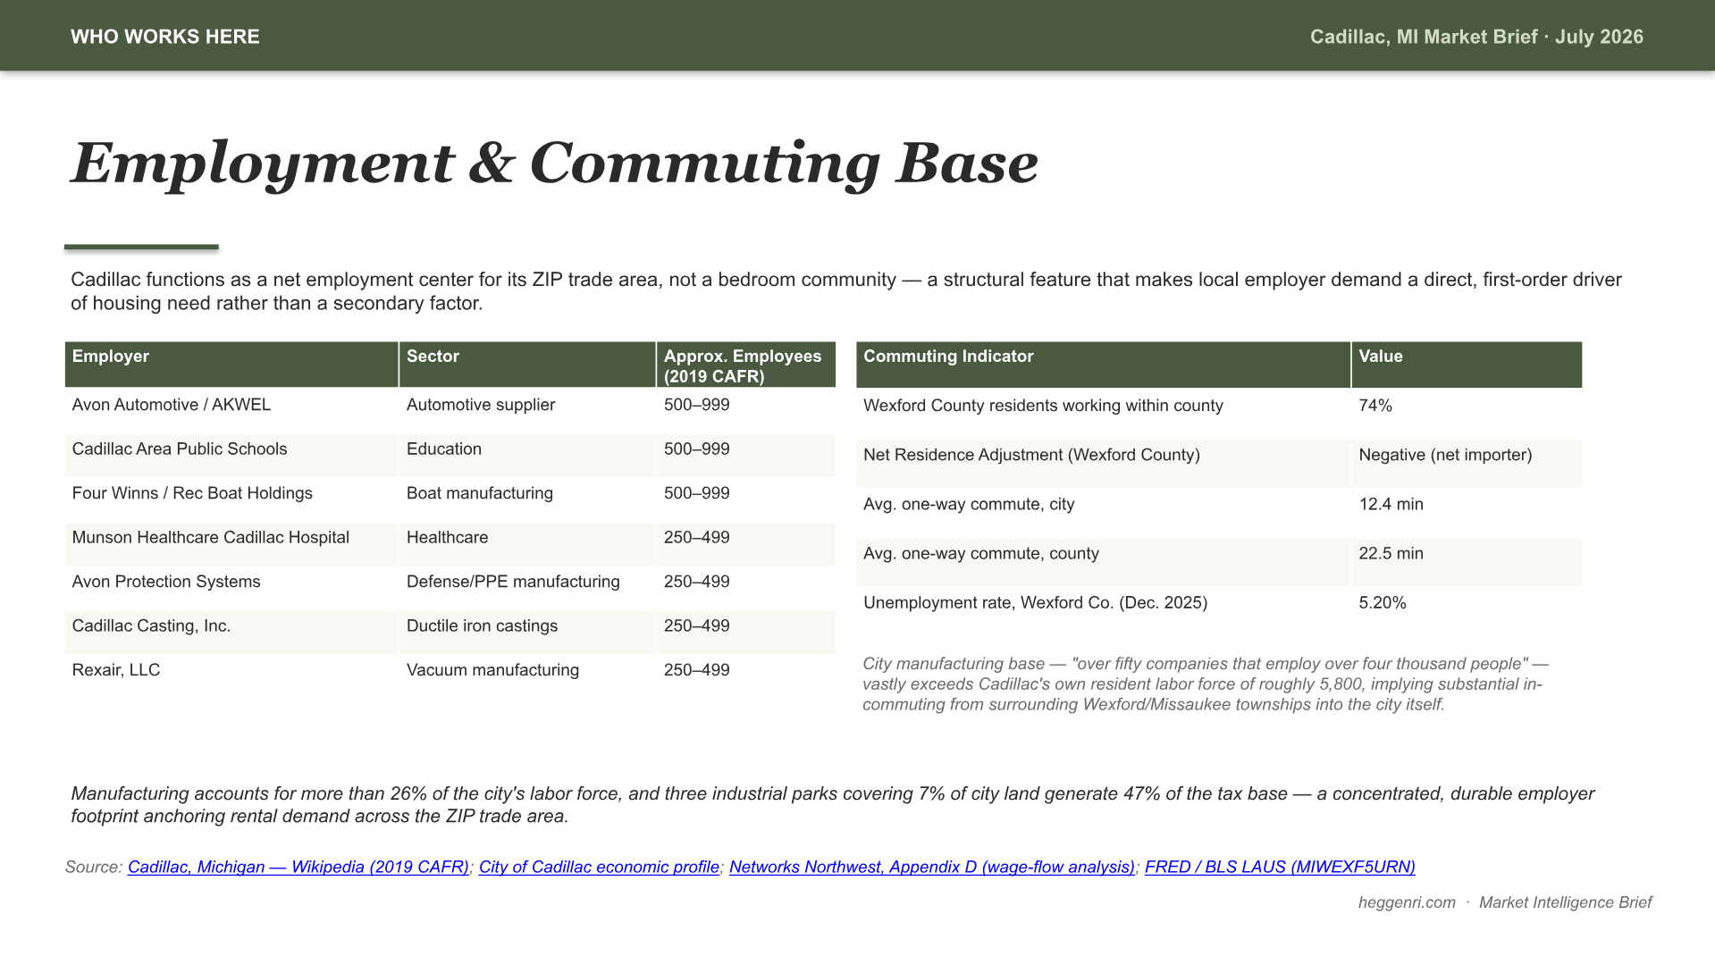This screenshot has height=965, width=1715.
Task: Select 'Avg. one-way commute, county' cell
Action: pos(1103,562)
